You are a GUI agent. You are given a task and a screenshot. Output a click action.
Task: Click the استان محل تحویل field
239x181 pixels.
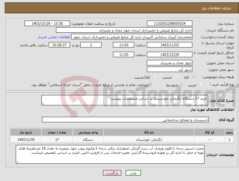(170, 63)
